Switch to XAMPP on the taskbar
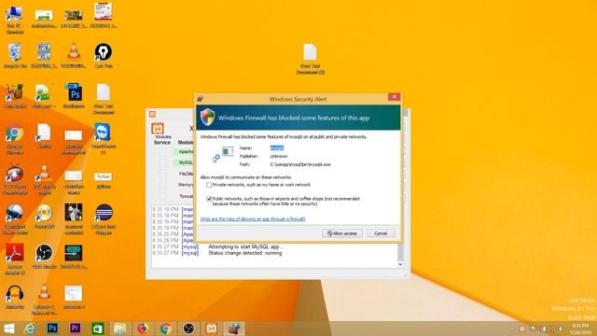The width and height of the screenshot is (597, 336). pyautogui.click(x=212, y=329)
